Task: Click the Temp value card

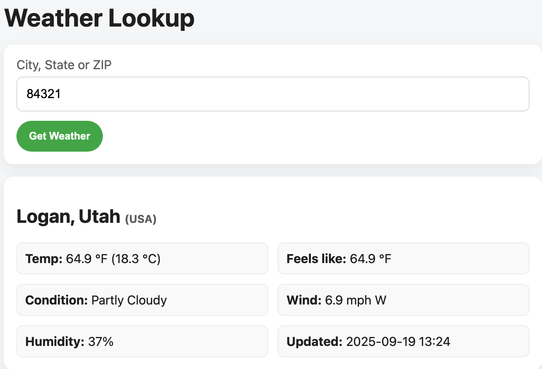Action: [x=142, y=258]
